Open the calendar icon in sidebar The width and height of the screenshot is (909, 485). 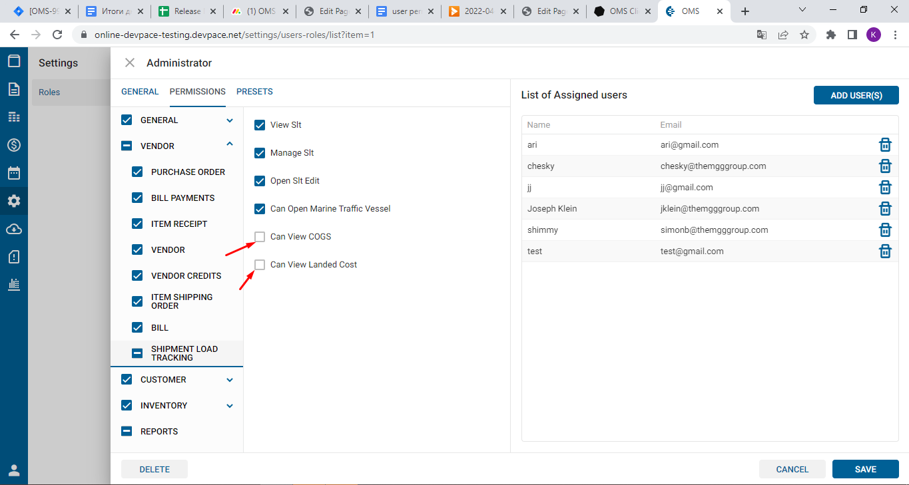click(13, 173)
